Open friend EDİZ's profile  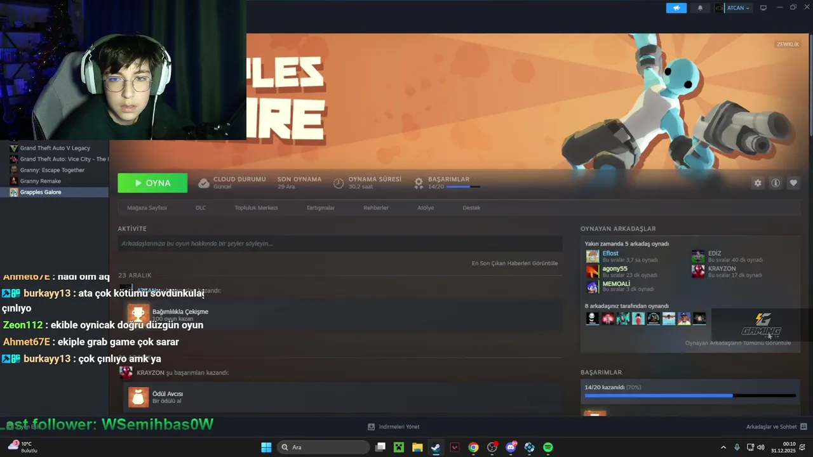pos(715,253)
